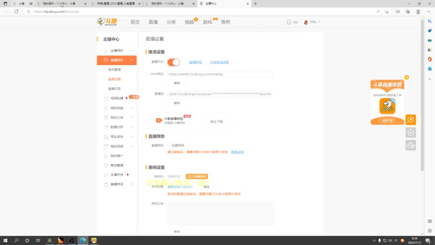Click the shopping bag icon beside 直播带货
This screenshot has height=245, width=435.
(x=105, y=184)
